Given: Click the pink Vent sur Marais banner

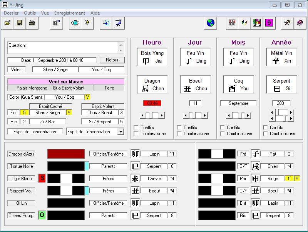Looking at the screenshot, I should [x=66, y=82].
